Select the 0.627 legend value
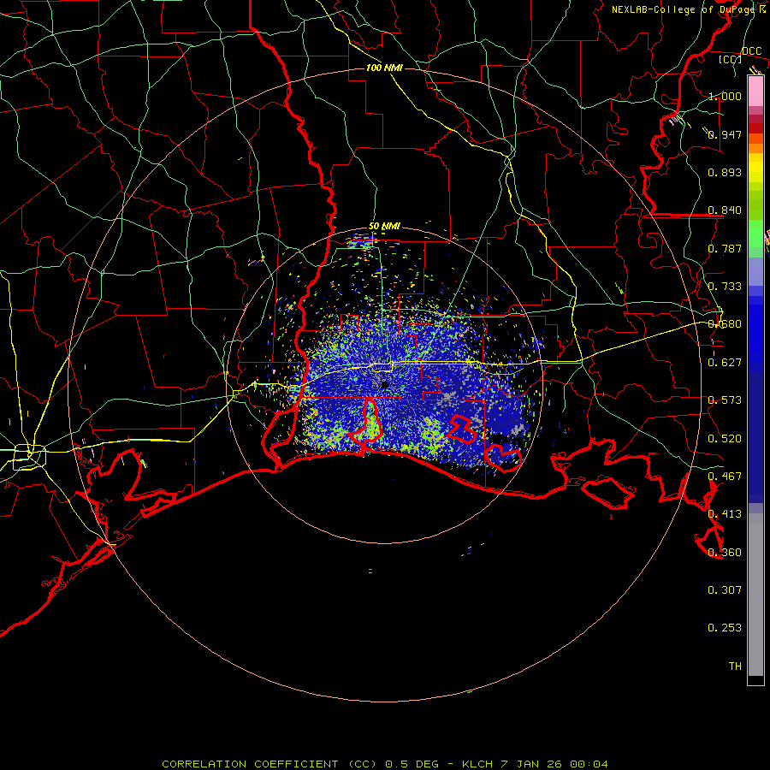 point(725,363)
